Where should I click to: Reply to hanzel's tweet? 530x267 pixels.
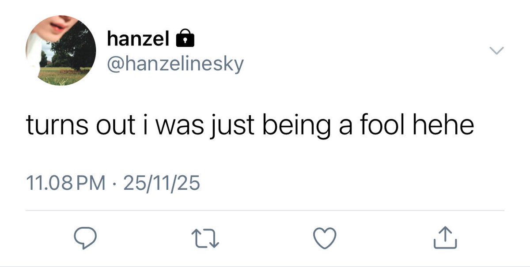(84, 238)
